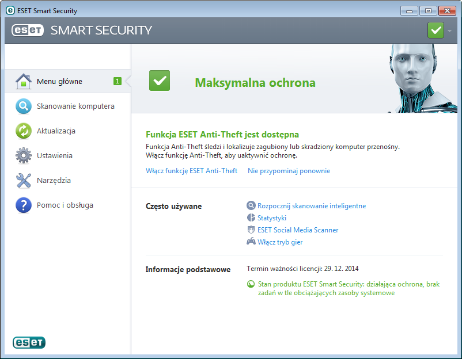Screen dimensions: 462x359
Task: Click the Maksymalna ochrona heading
Action: click(x=255, y=83)
